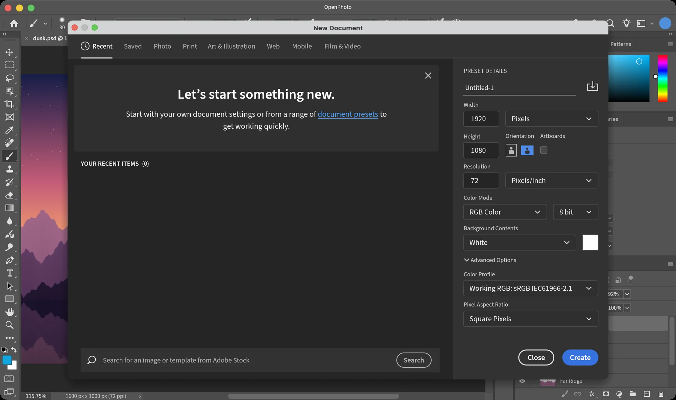Choose portrait orientation
The image size is (676, 400).
511,150
